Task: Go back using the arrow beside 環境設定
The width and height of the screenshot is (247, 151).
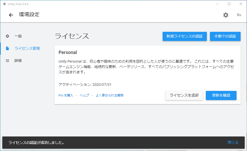Action: (x=11, y=15)
